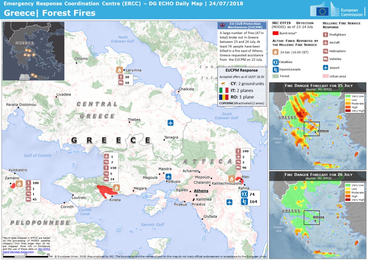
Task: Click the 'Corinth Canal' label
Action: point(85,212)
